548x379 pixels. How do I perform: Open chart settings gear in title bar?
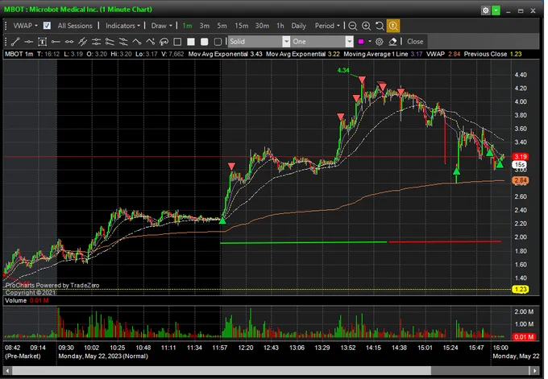click(x=486, y=10)
